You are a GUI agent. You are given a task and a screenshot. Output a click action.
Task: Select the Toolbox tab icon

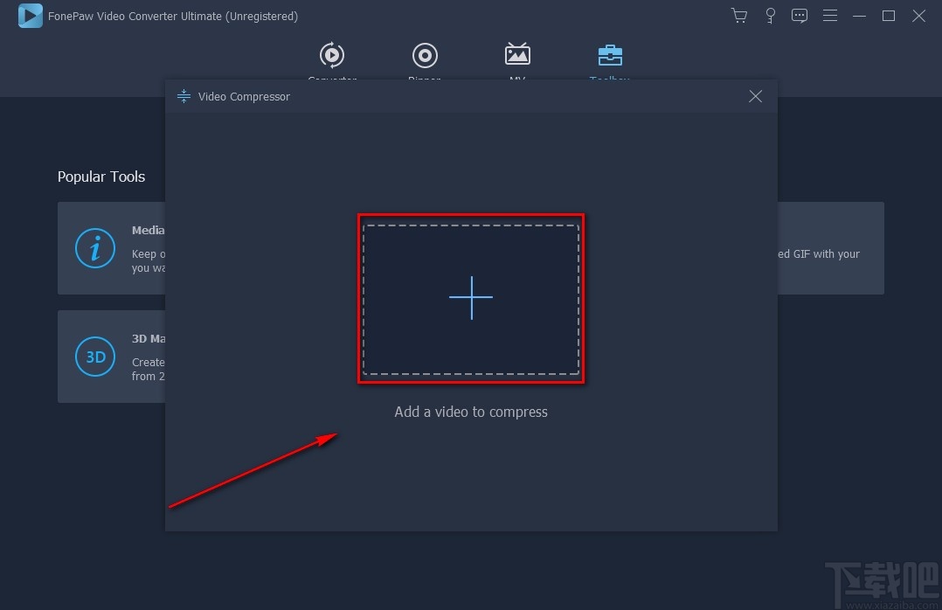pyautogui.click(x=610, y=55)
